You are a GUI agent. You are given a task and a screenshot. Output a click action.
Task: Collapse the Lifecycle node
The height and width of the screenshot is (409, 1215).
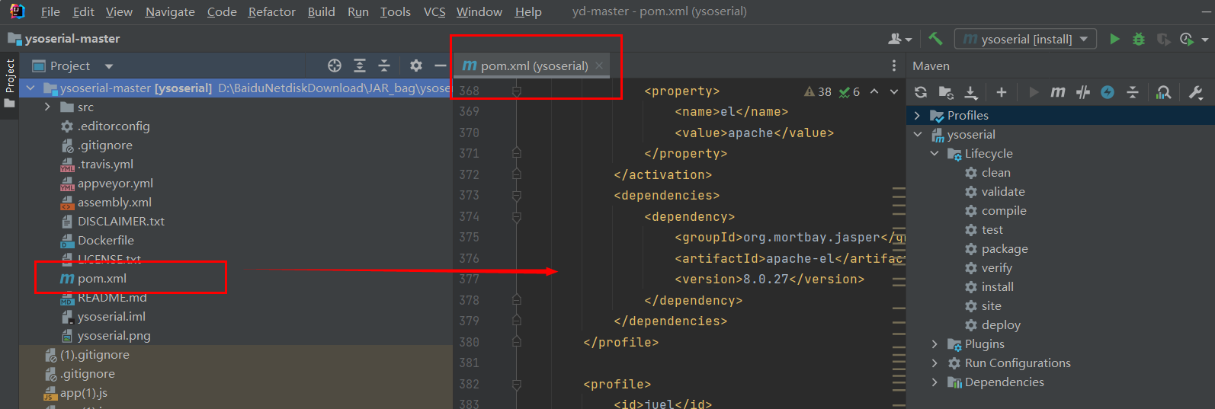point(934,154)
